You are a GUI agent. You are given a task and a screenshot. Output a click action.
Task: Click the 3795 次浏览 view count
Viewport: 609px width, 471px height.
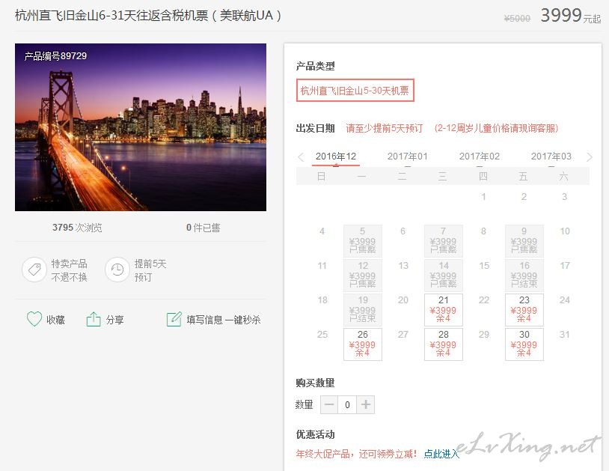(x=77, y=228)
